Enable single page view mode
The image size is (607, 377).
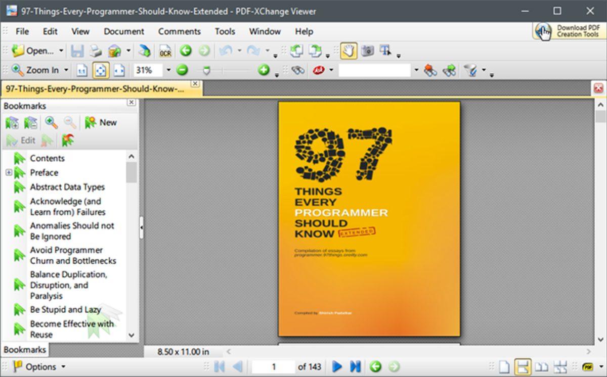[504, 367]
